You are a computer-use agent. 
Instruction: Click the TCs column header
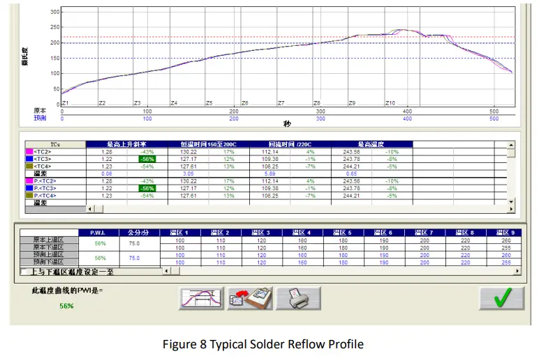55,144
